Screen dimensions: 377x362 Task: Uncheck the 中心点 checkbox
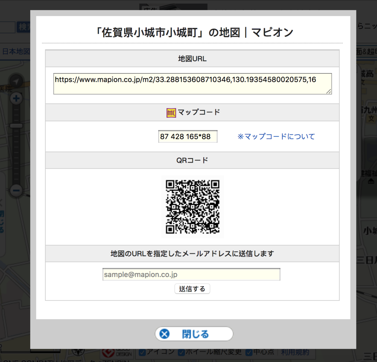(x=249, y=352)
